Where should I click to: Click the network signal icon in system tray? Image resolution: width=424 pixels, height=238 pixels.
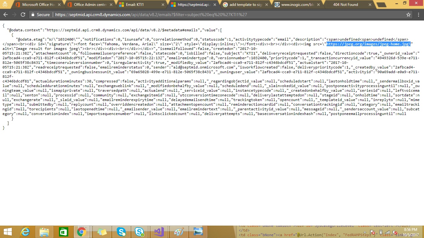[387, 232]
